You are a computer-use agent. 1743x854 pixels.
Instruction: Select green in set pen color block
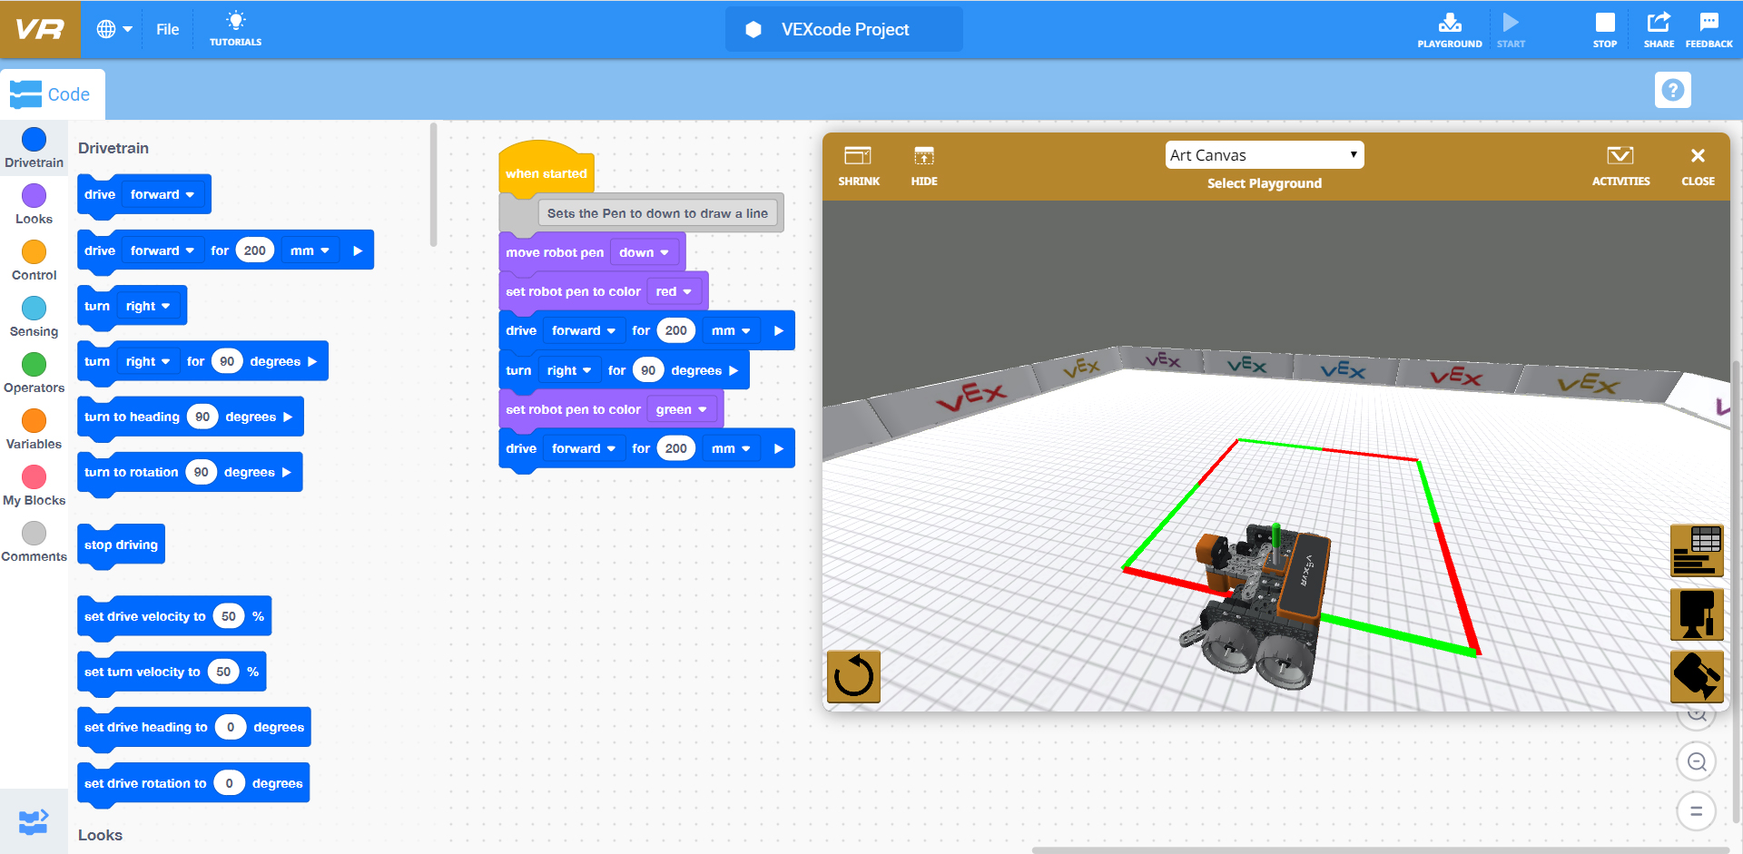coord(682,409)
